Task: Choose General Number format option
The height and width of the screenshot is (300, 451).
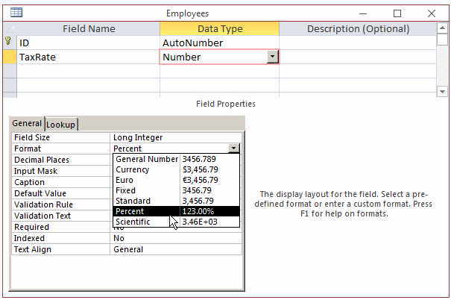Action: tap(176, 159)
